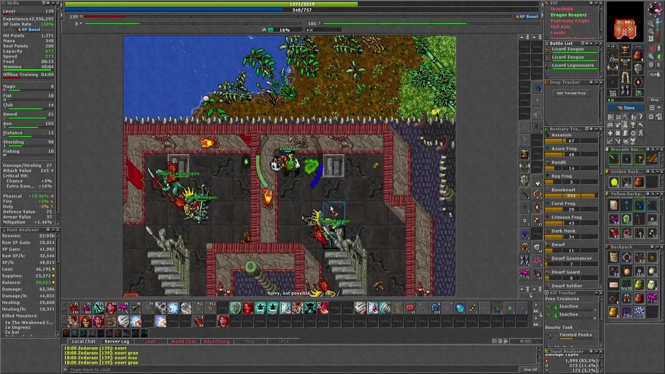Collapse the Golden Backpack container
This screenshot has width=665, height=374.
658,171
